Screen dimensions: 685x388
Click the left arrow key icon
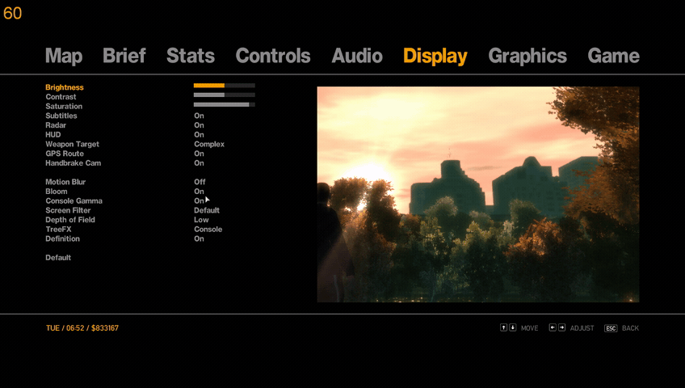553,327
